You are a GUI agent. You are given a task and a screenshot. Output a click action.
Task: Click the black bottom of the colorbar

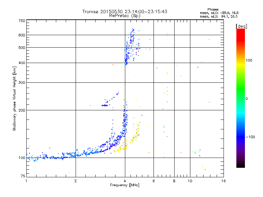click(x=241, y=165)
